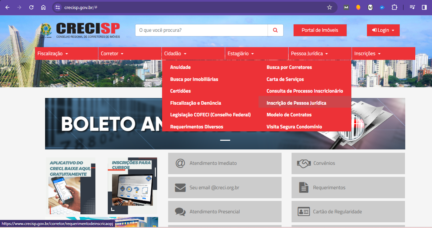Select Anuidade in Cidadão menu

[180, 67]
